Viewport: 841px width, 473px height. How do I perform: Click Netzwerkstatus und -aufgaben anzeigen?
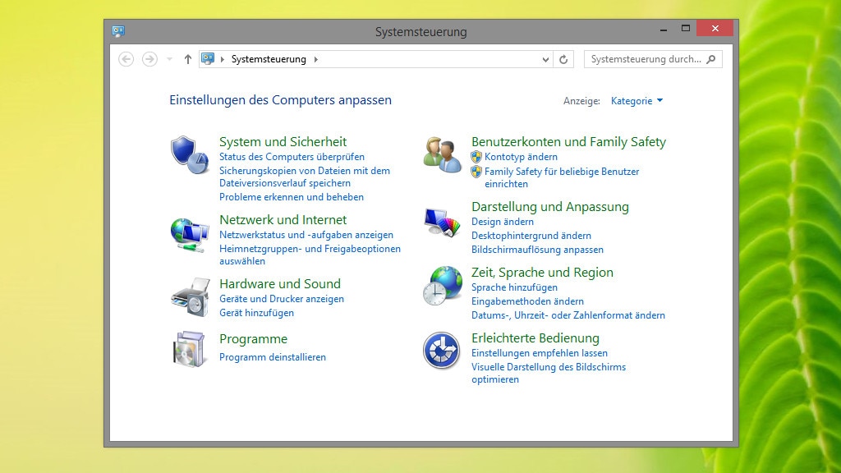tap(306, 235)
